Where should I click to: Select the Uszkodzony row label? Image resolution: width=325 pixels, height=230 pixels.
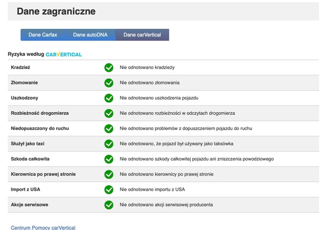coord(24,98)
